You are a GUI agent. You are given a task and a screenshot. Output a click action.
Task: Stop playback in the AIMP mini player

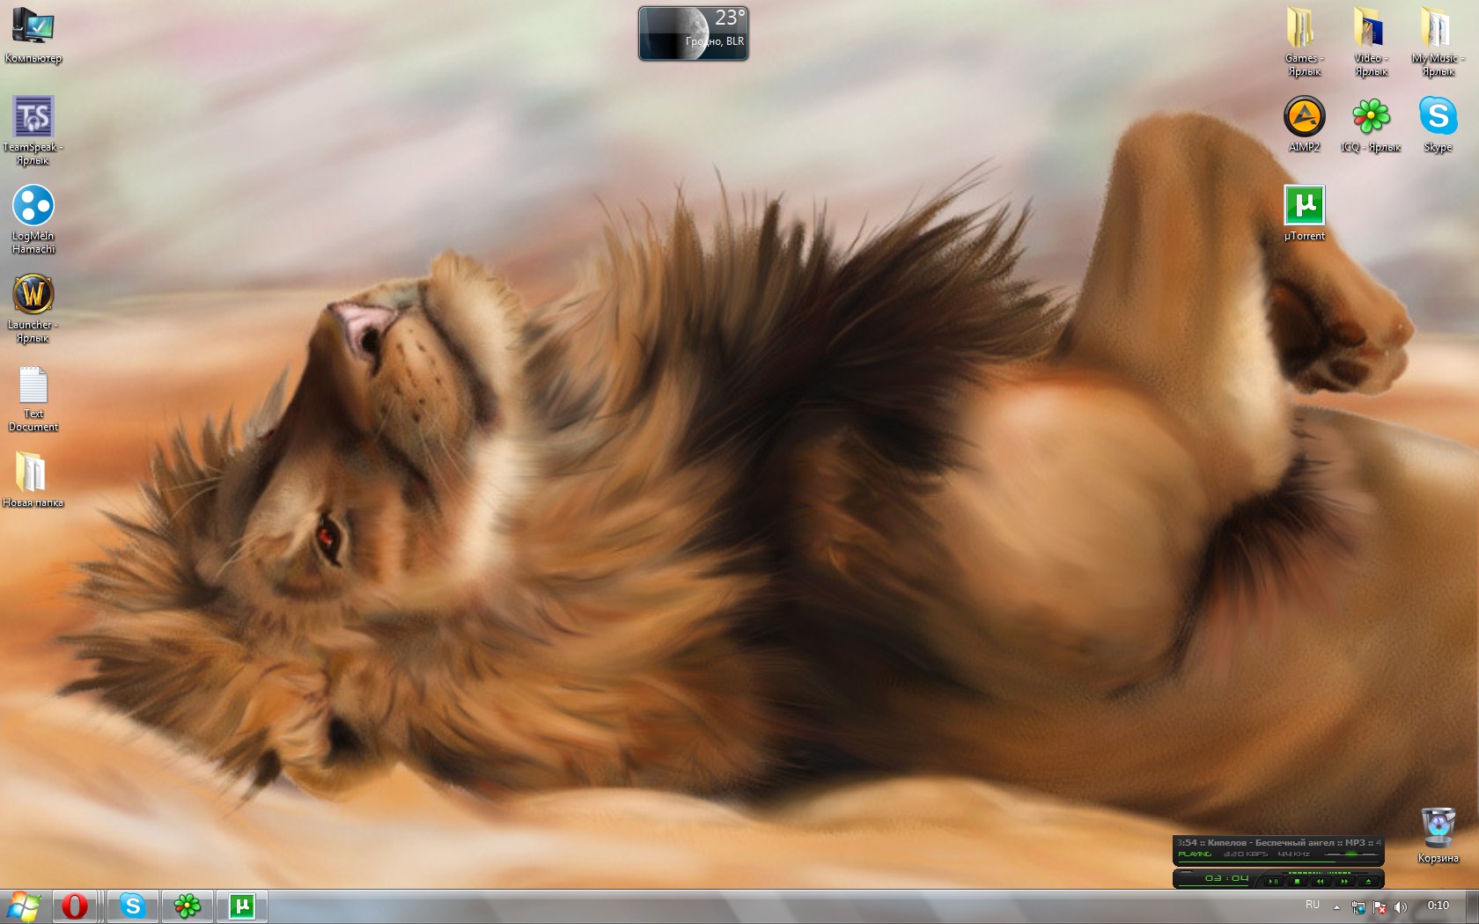point(1297,881)
